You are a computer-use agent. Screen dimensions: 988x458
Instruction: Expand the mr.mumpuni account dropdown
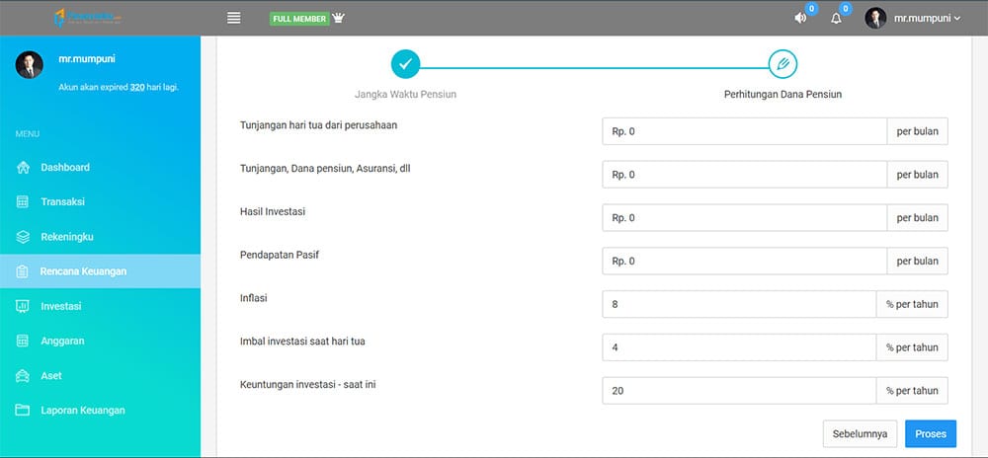coord(913,18)
